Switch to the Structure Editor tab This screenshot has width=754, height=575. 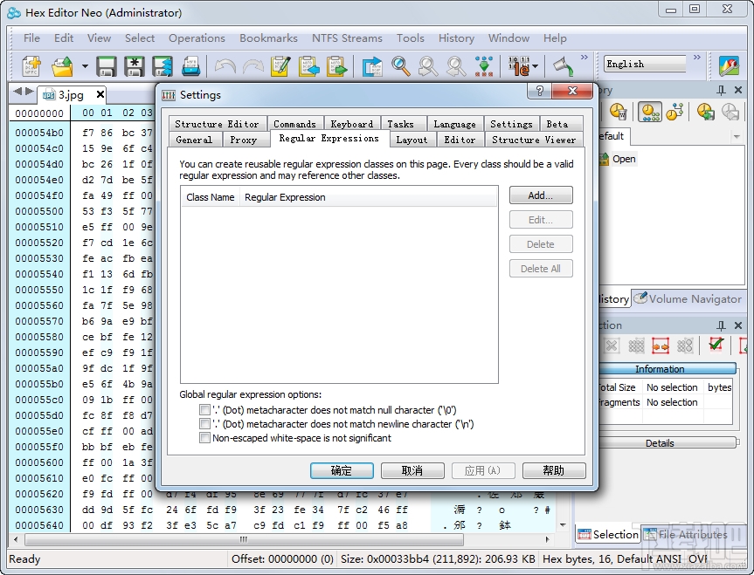pyautogui.click(x=217, y=124)
